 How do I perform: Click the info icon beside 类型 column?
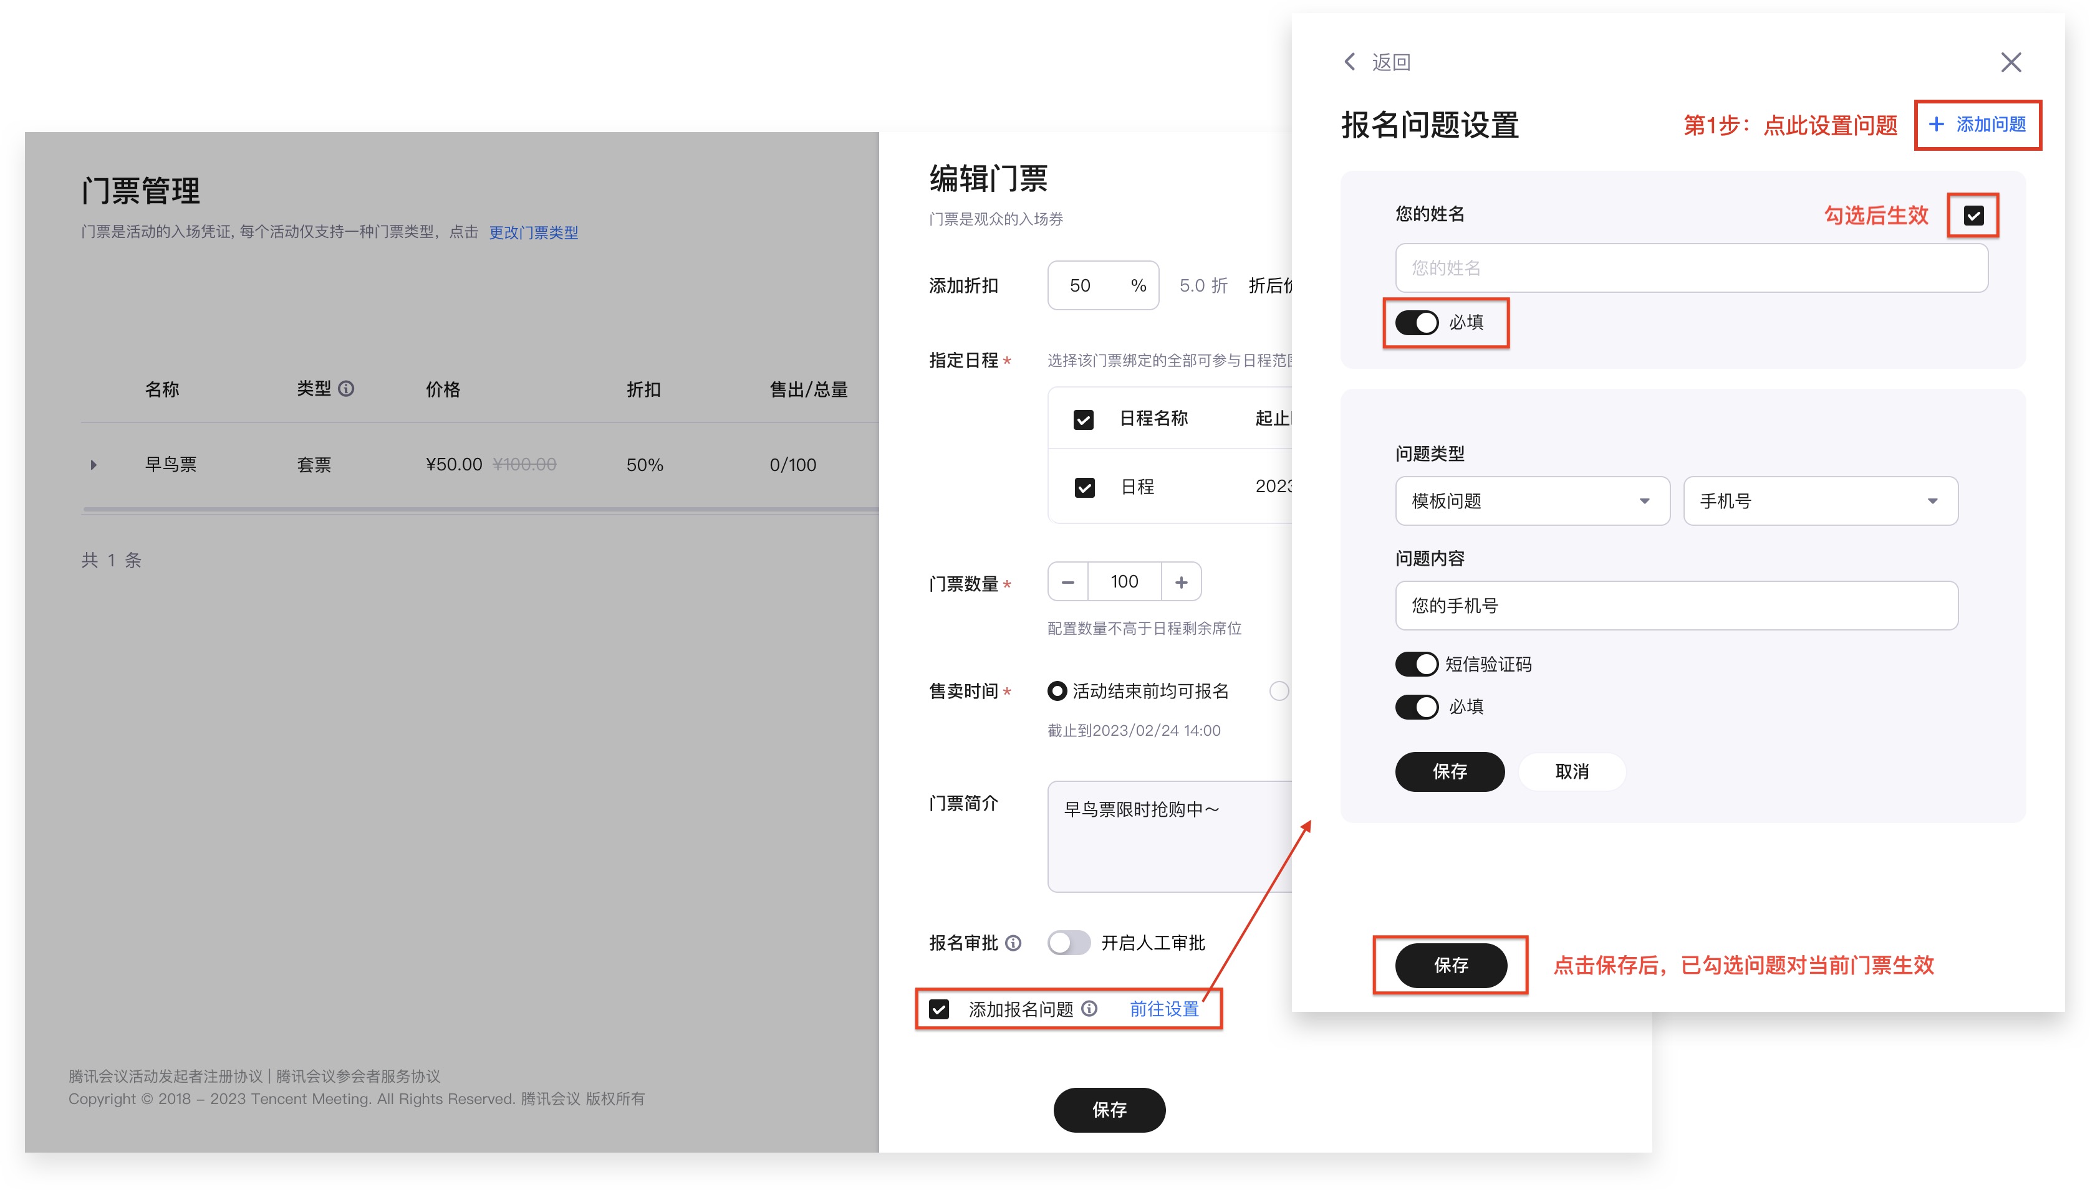click(346, 388)
